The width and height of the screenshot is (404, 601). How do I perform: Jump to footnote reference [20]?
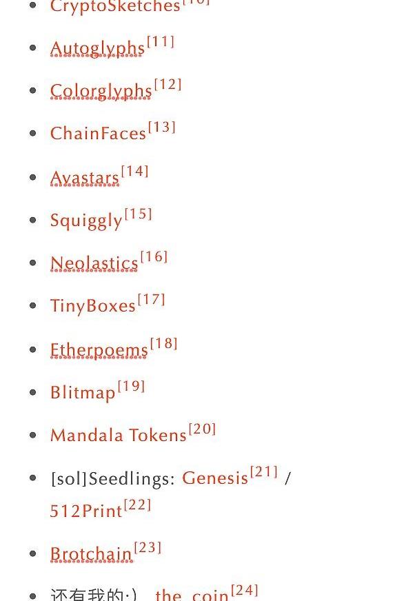203,429
